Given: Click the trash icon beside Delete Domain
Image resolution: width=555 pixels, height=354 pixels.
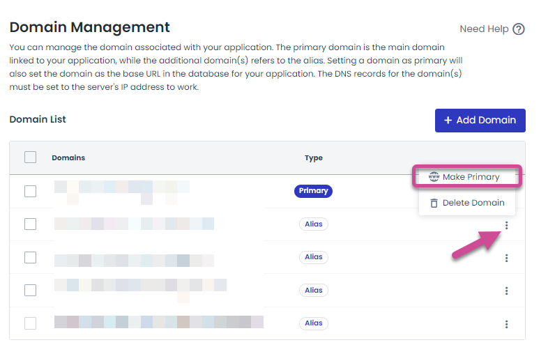Looking at the screenshot, I should point(434,203).
